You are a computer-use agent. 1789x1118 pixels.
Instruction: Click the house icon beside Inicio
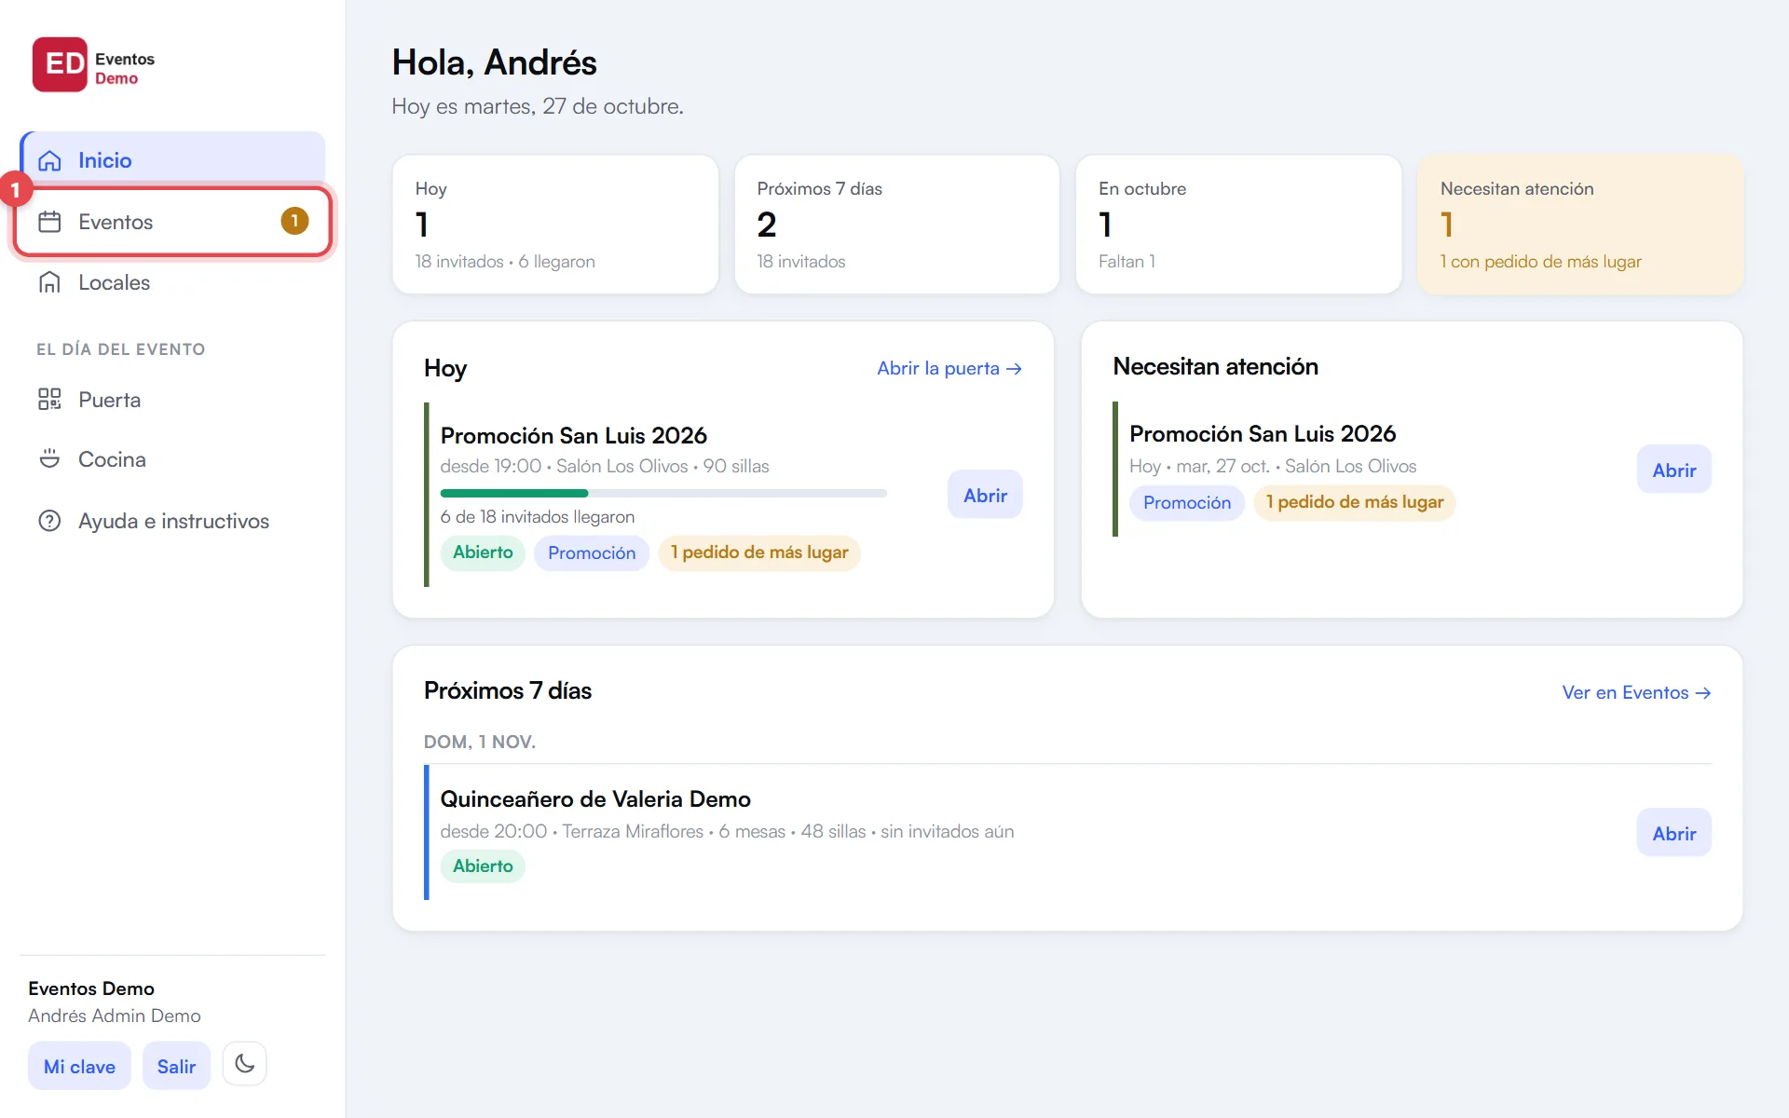49,160
